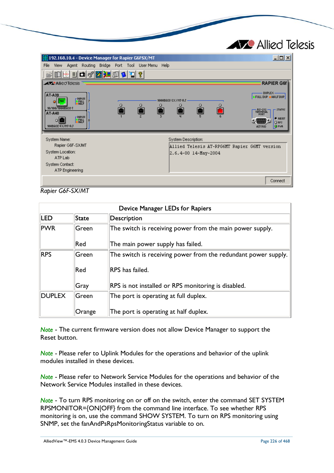The height and width of the screenshot is (473, 334).
Task: Click the black AT-A40 uplink port
Action: pos(62,120)
